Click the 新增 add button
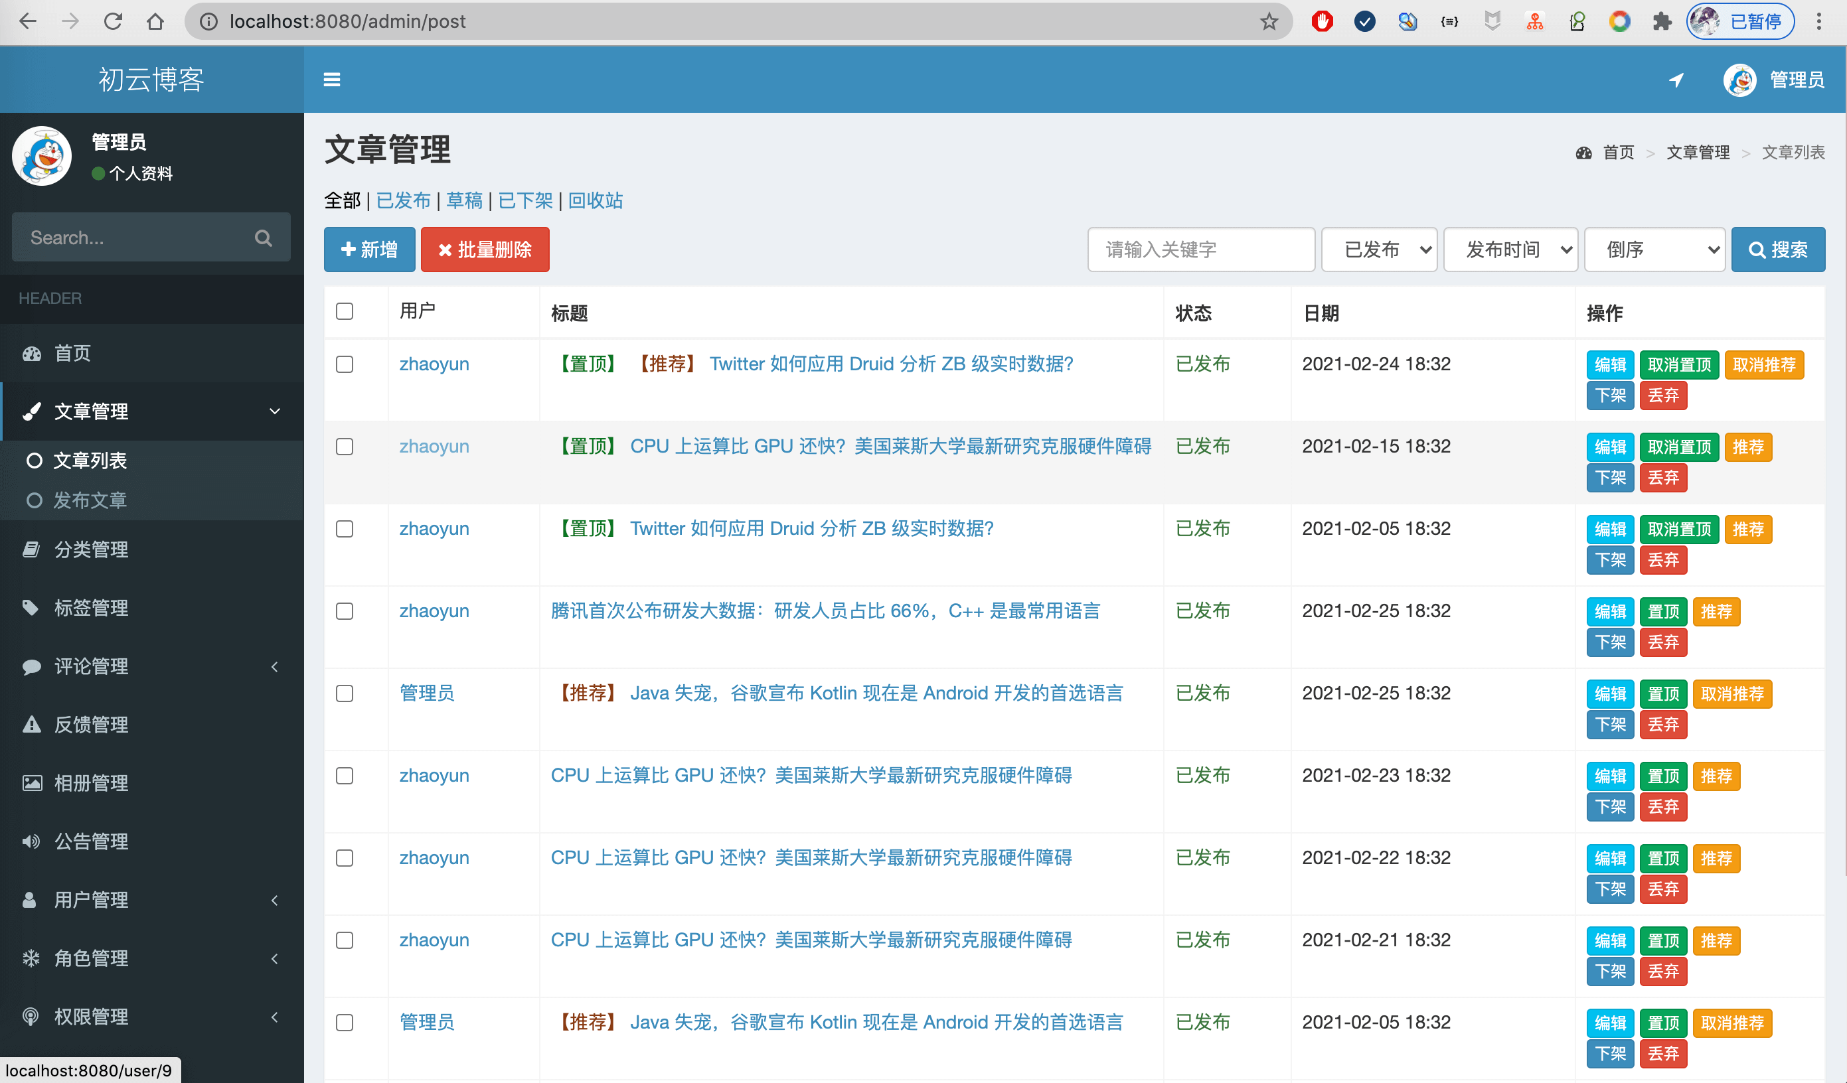The height and width of the screenshot is (1083, 1847). pyautogui.click(x=369, y=250)
